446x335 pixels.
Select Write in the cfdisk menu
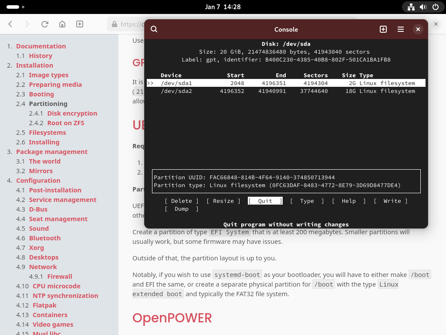pyautogui.click(x=392, y=201)
